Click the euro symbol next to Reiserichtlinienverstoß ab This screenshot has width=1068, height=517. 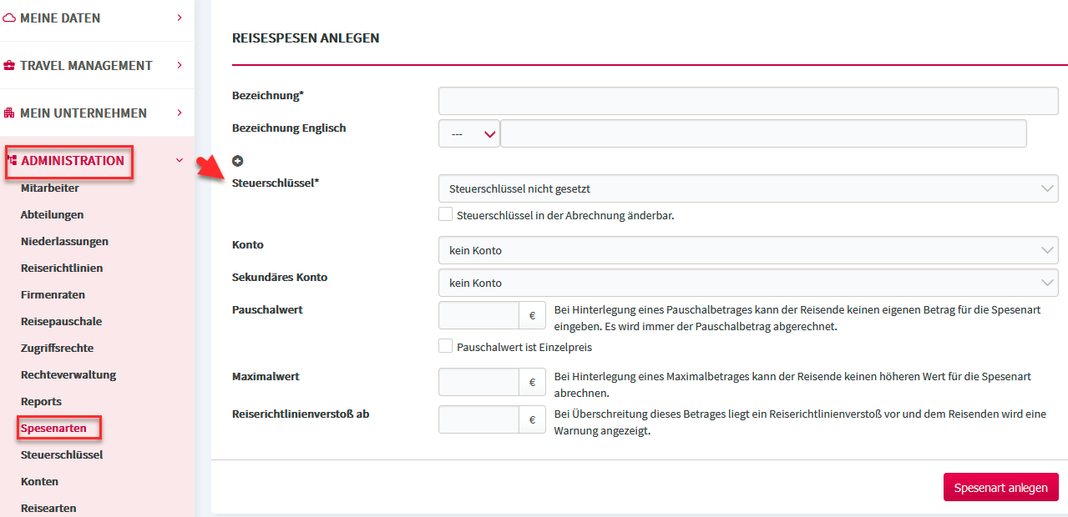[x=532, y=419]
